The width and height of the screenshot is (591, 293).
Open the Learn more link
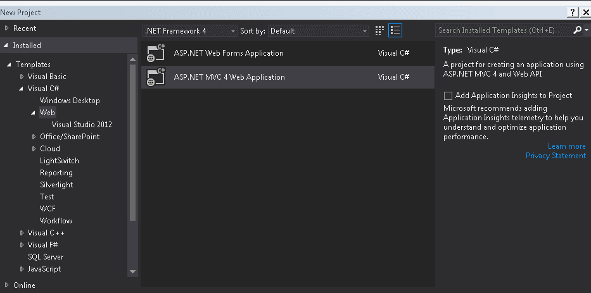[566, 146]
